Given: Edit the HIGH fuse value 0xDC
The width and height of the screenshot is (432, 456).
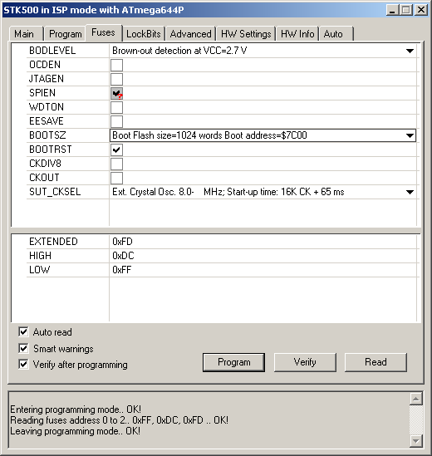Looking at the screenshot, I should point(123,256).
